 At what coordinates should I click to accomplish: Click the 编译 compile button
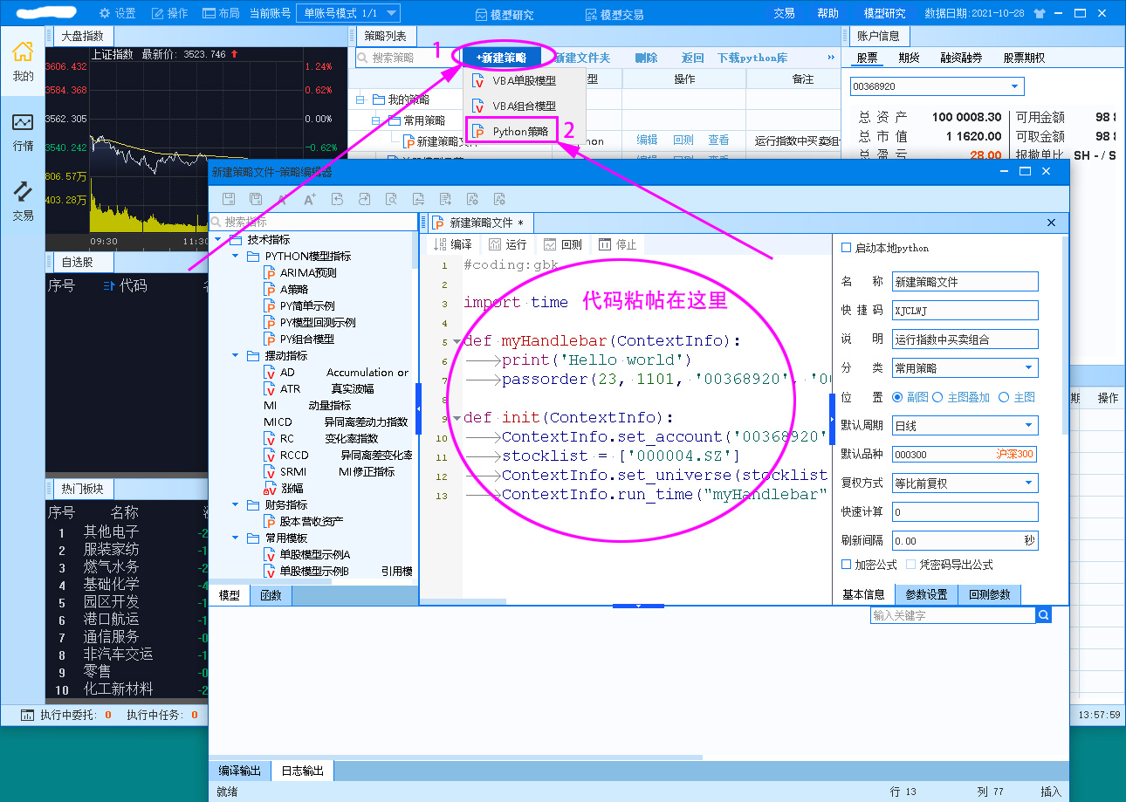coord(452,244)
